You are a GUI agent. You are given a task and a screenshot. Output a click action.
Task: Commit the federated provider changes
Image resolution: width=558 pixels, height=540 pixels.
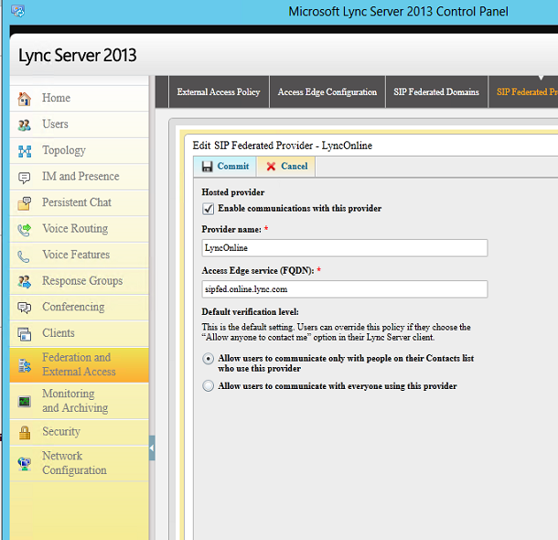225,167
